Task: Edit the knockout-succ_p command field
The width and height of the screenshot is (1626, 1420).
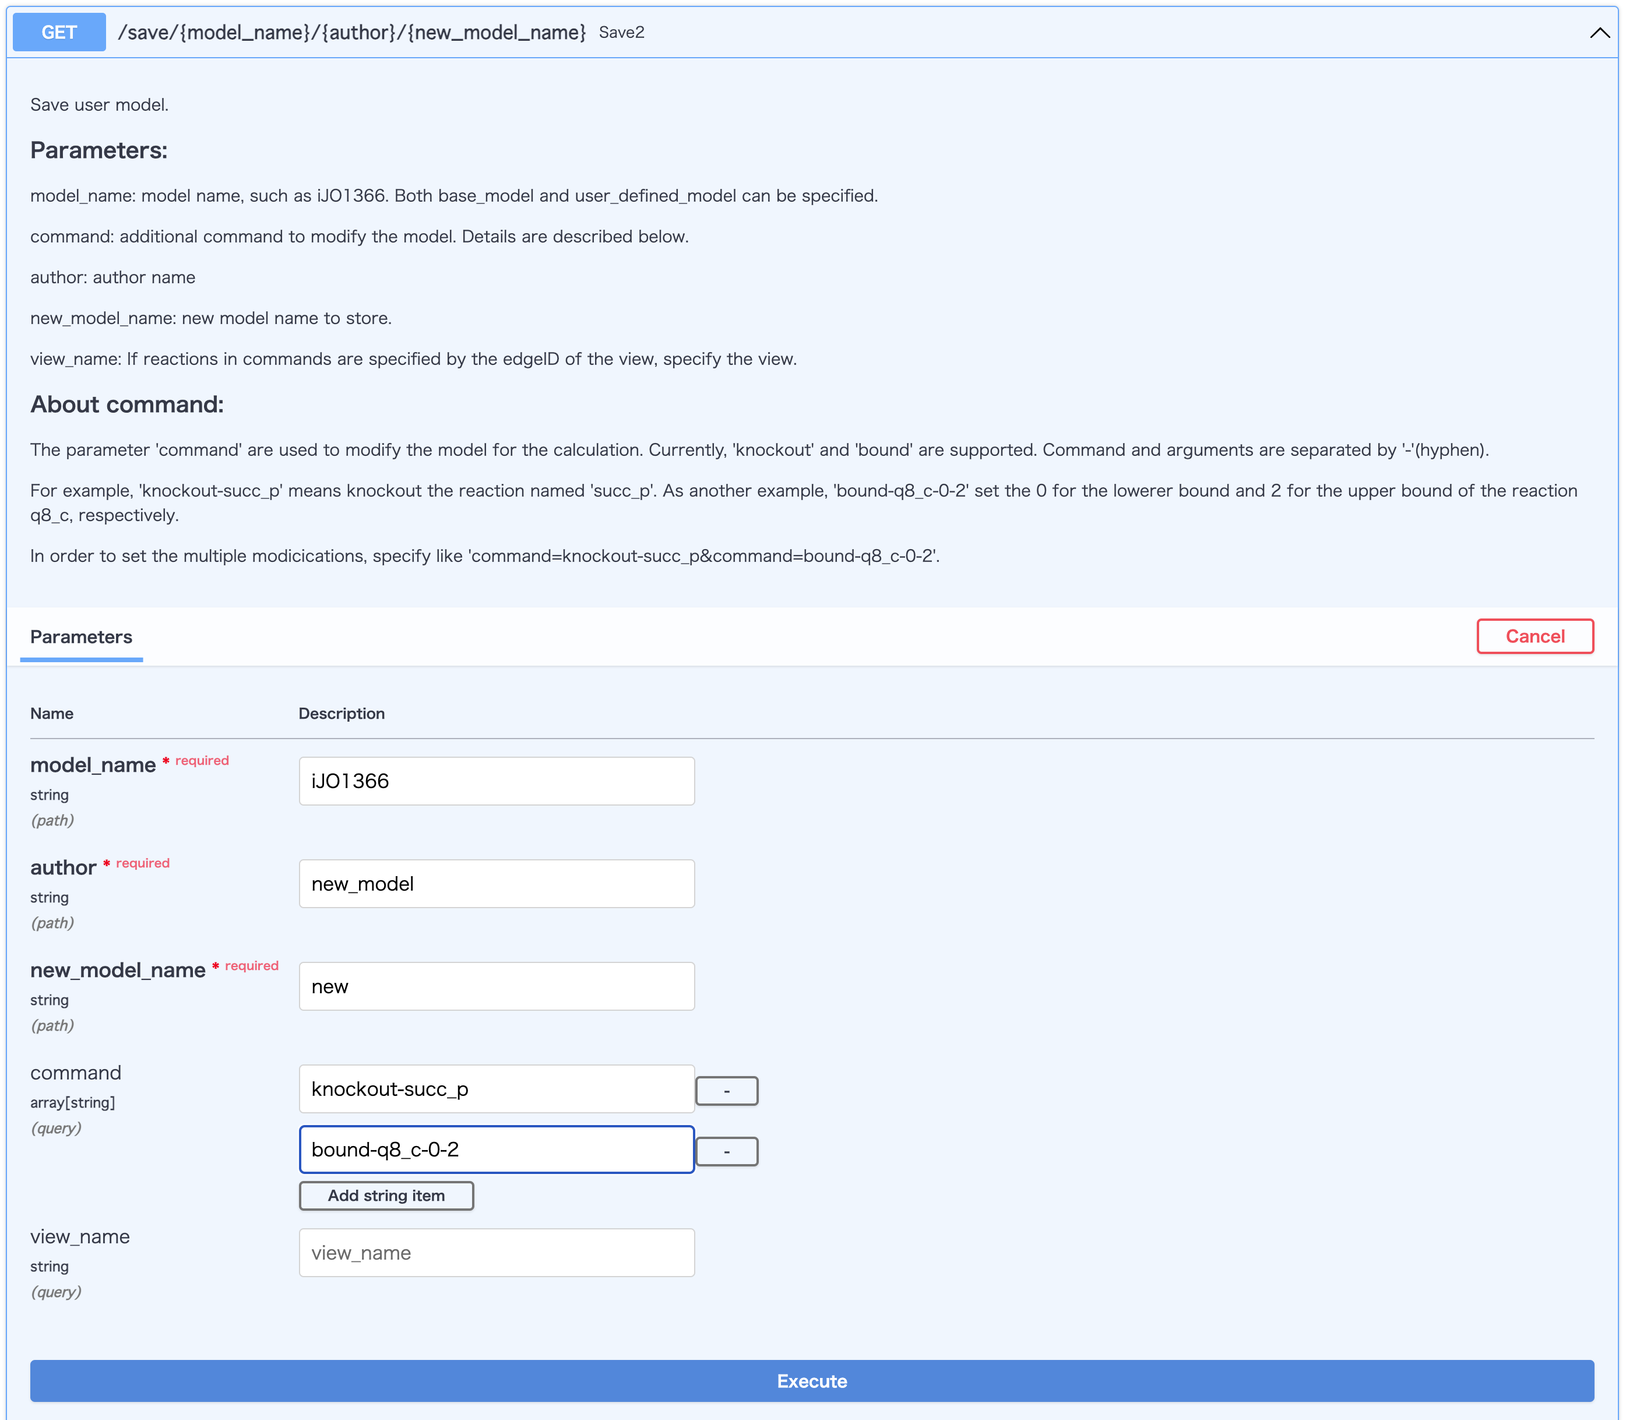Action: (496, 1089)
